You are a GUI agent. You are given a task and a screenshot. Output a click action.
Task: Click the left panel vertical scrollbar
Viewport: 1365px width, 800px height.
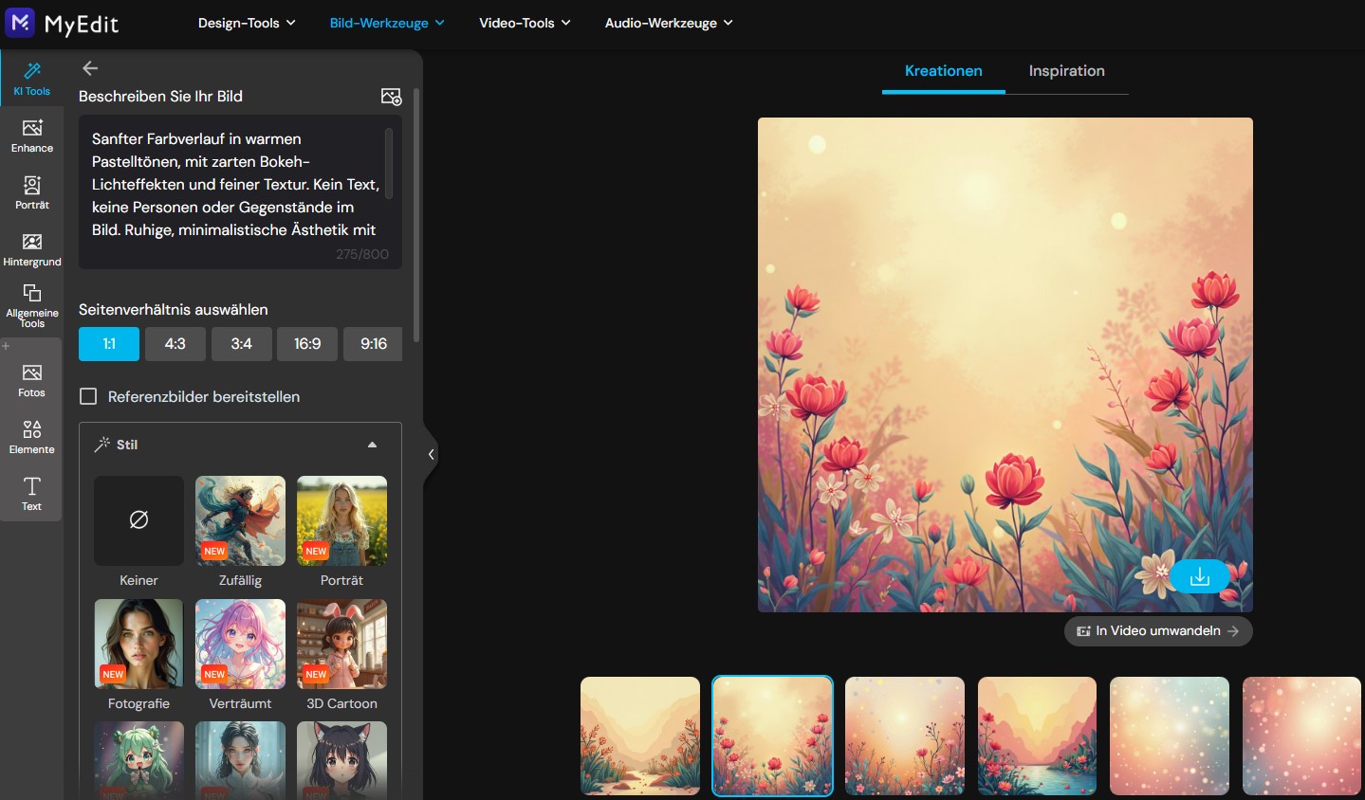pyautogui.click(x=416, y=215)
